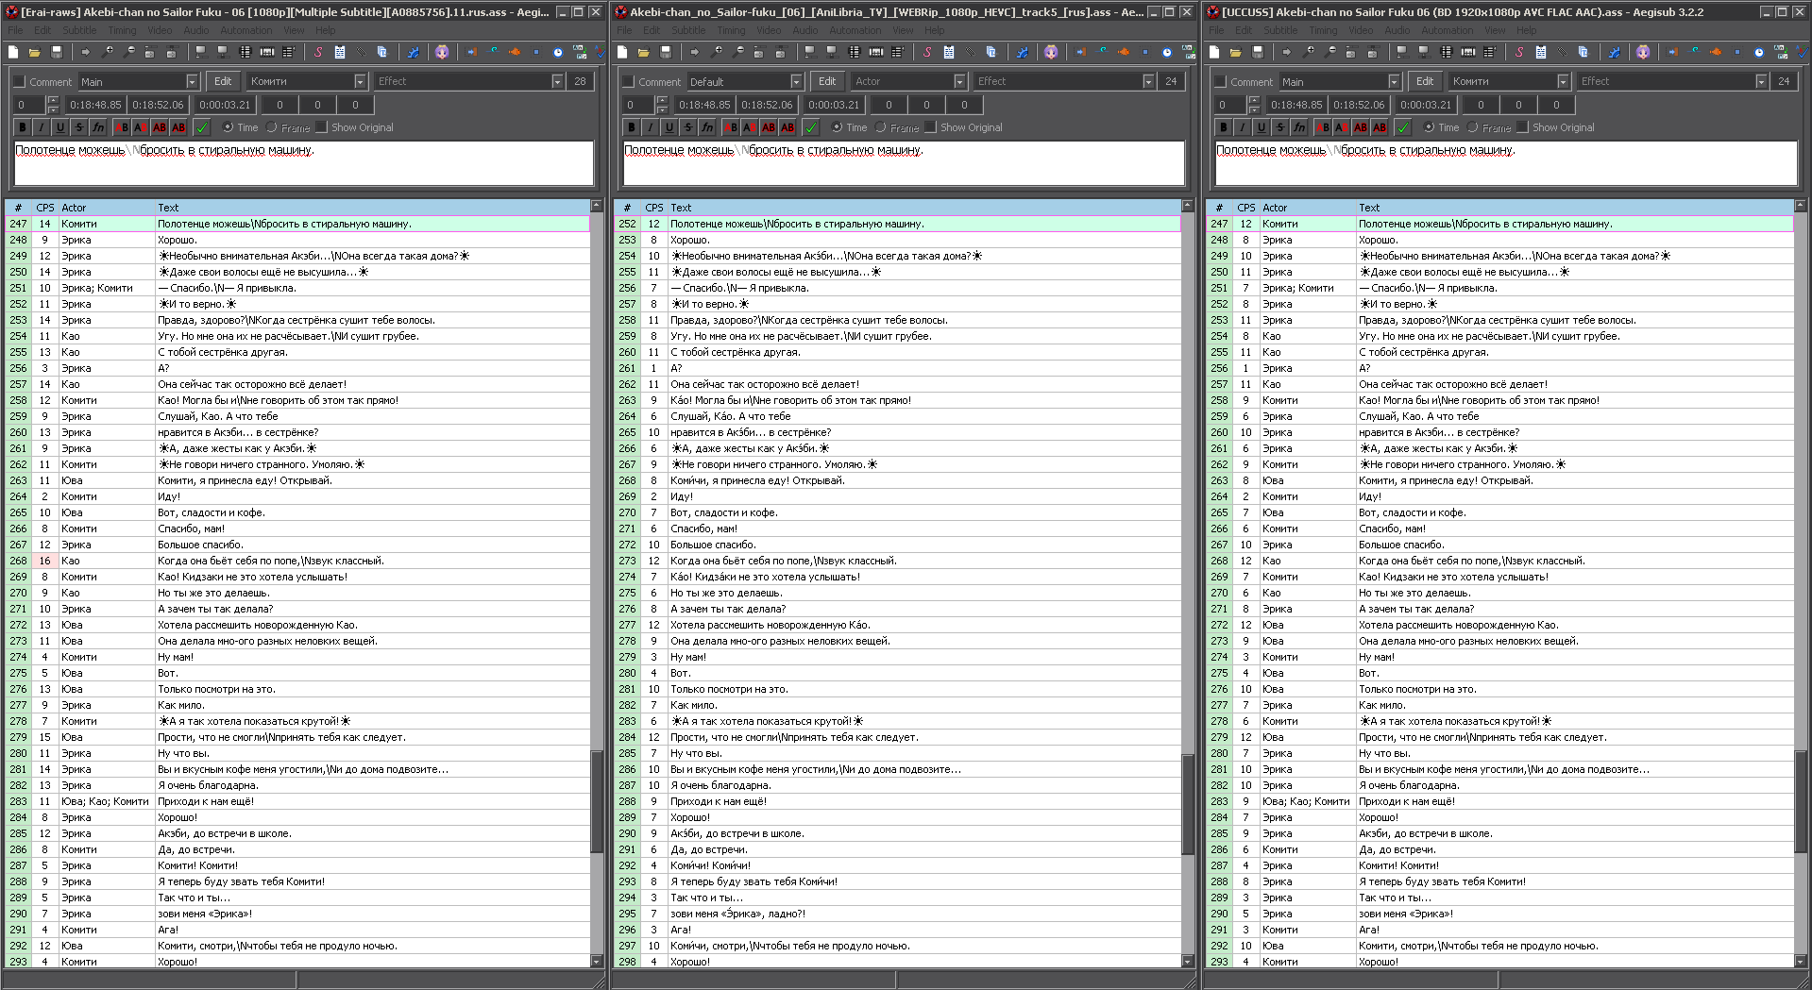Viewport: 1812px width, 990px height.
Task: Open Automation manager icon in Erai-raws window
Action: [414, 52]
